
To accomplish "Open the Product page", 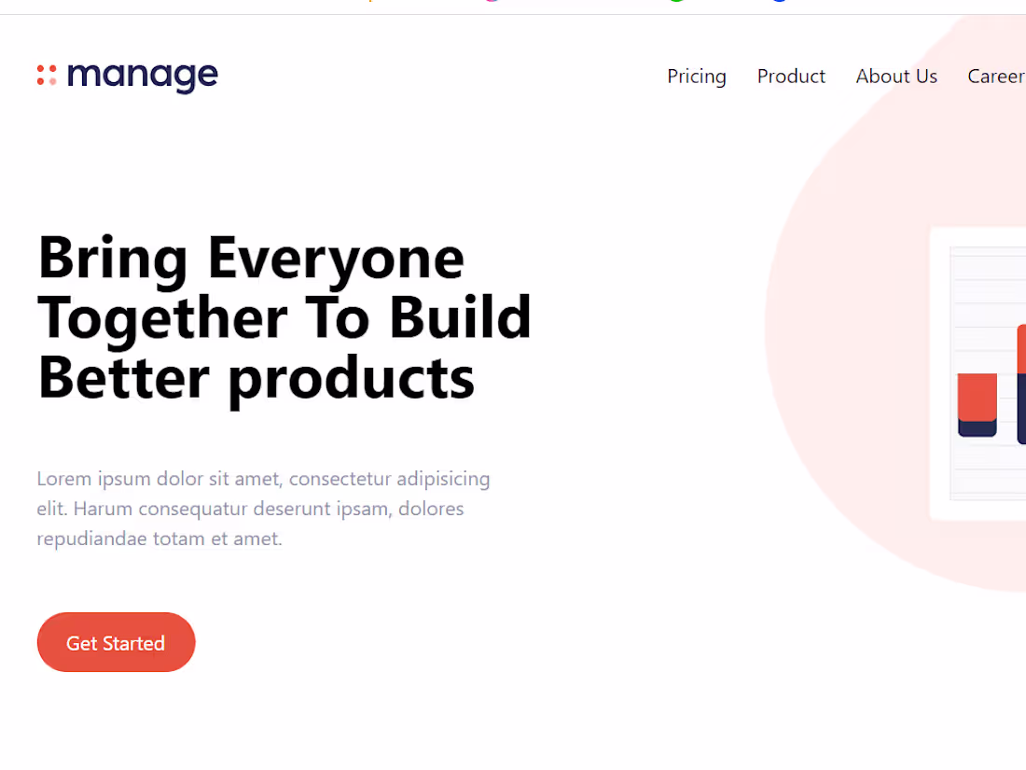I will [791, 77].
